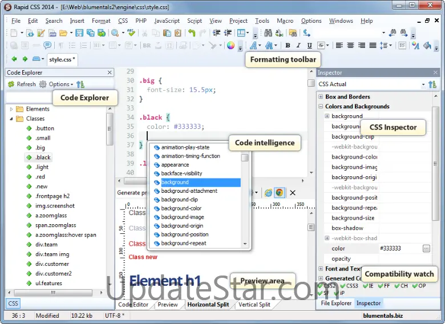Open the color picker wheel icon
The height and width of the screenshot is (324, 445).
[x=230, y=46]
